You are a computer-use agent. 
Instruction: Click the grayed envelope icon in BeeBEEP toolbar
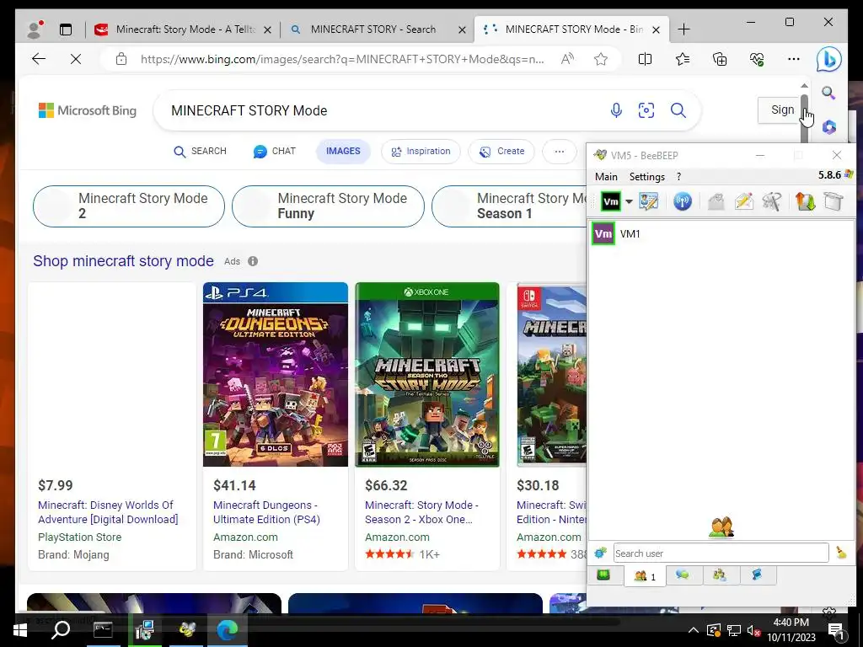716,201
